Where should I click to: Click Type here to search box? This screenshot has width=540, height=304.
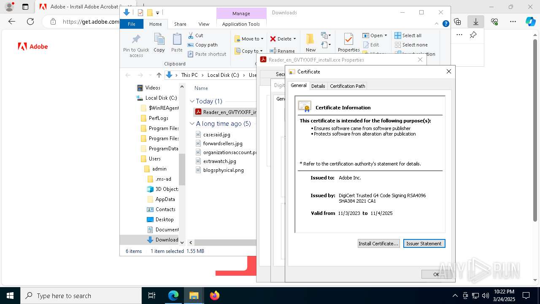click(81, 296)
